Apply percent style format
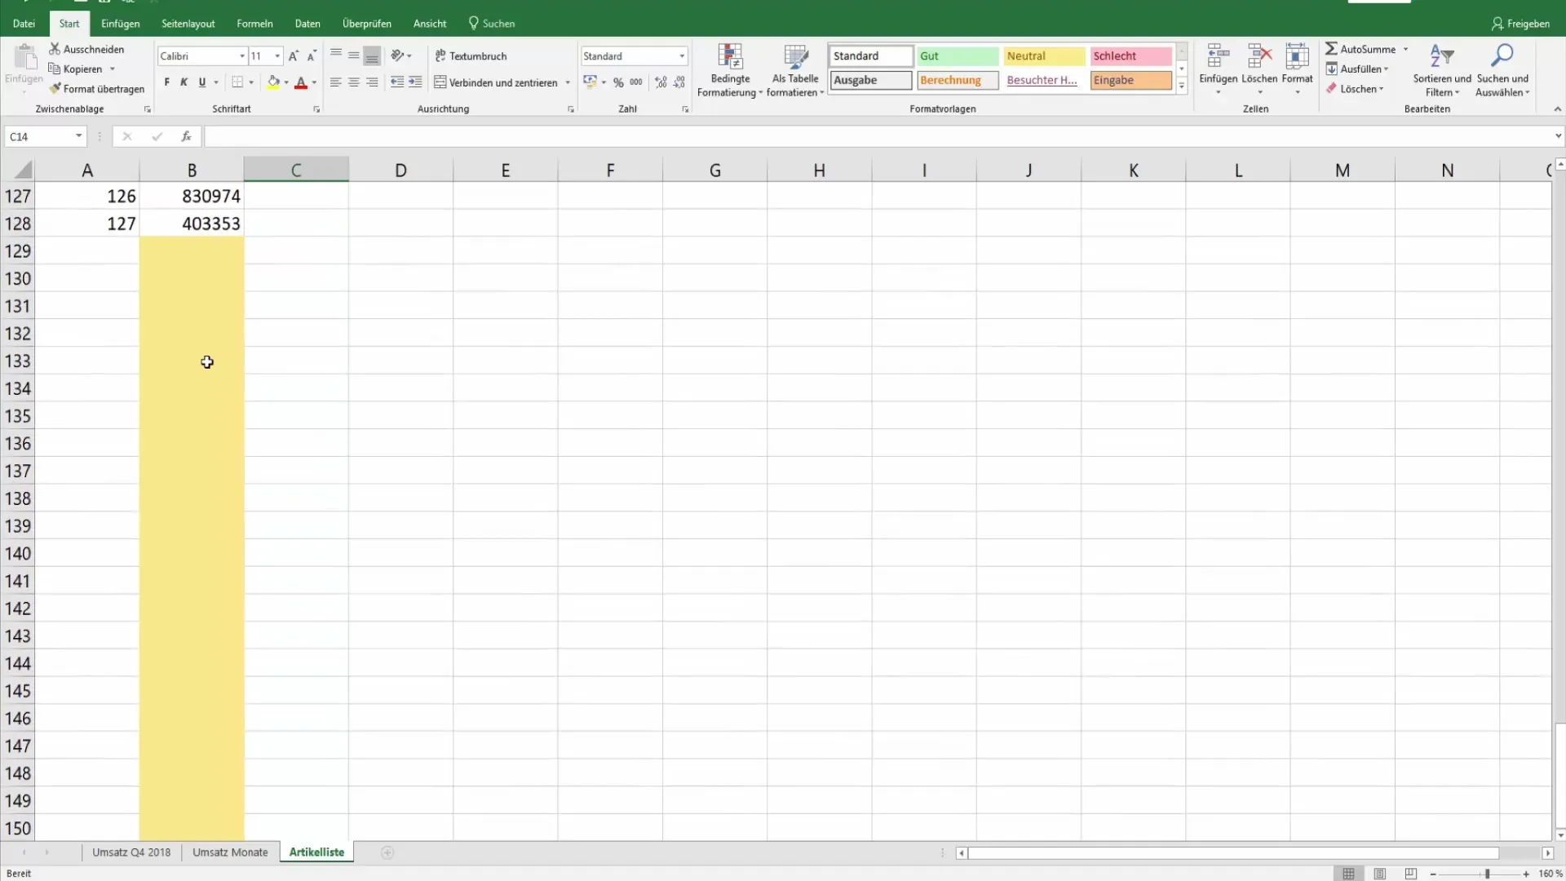Image resolution: width=1566 pixels, height=881 pixels. click(618, 82)
